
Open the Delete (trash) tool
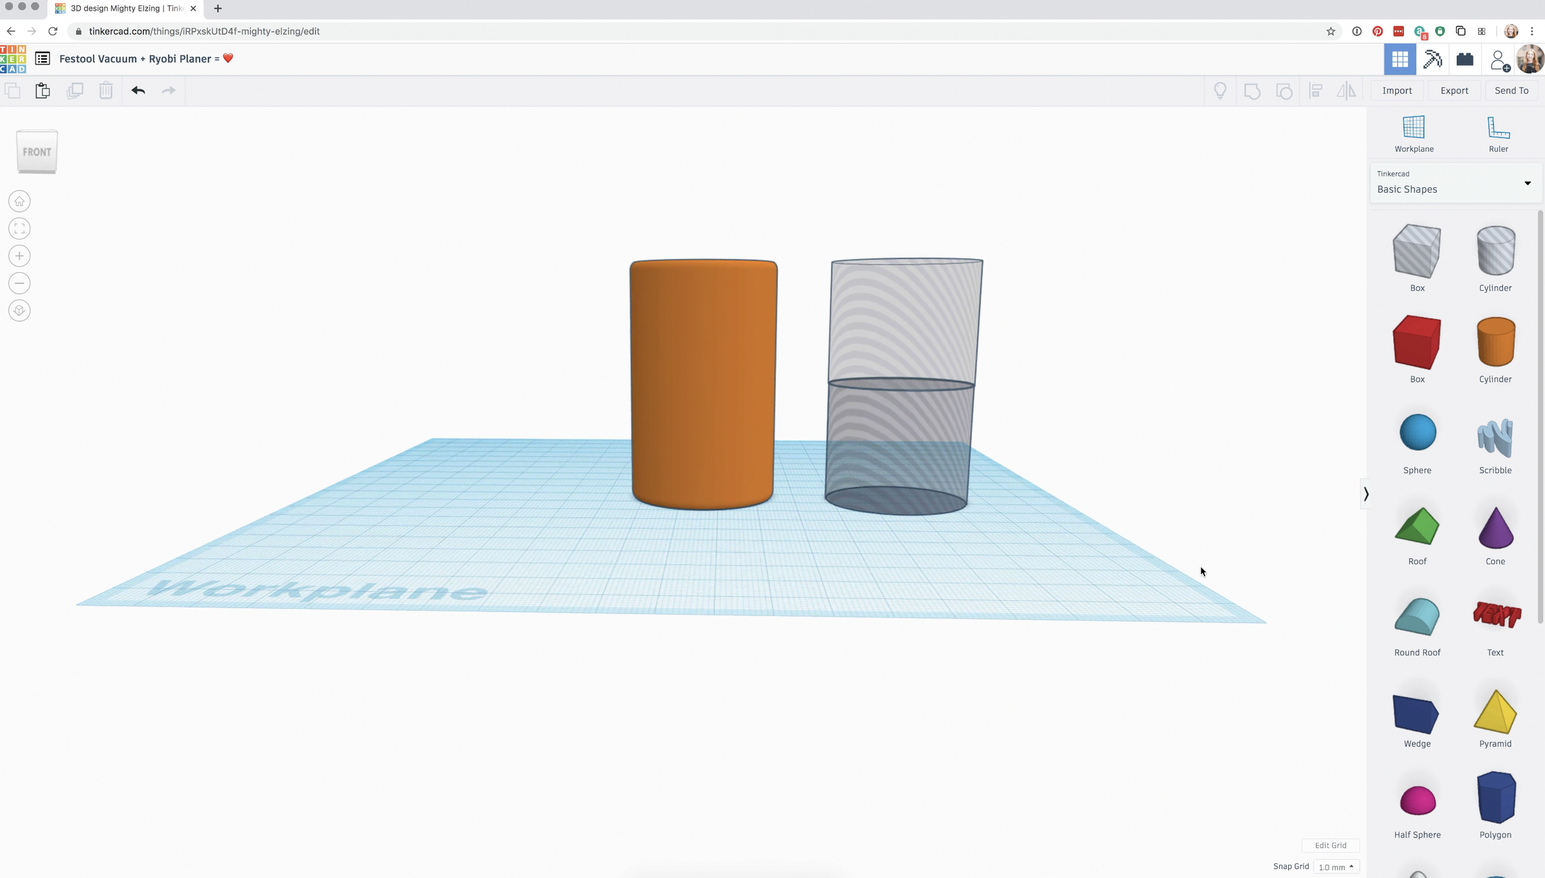(x=106, y=90)
